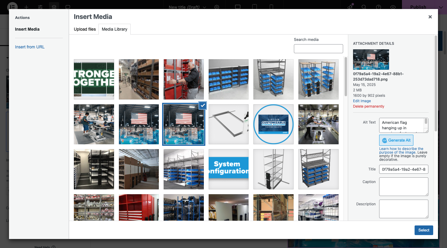
Task: Open Learn how to describe the purpose link
Action: tap(401, 150)
